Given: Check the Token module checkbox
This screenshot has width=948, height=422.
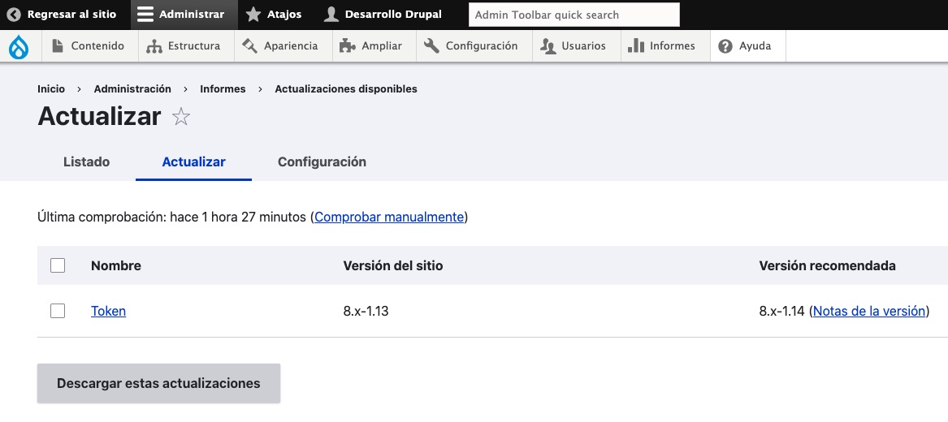Looking at the screenshot, I should [58, 311].
